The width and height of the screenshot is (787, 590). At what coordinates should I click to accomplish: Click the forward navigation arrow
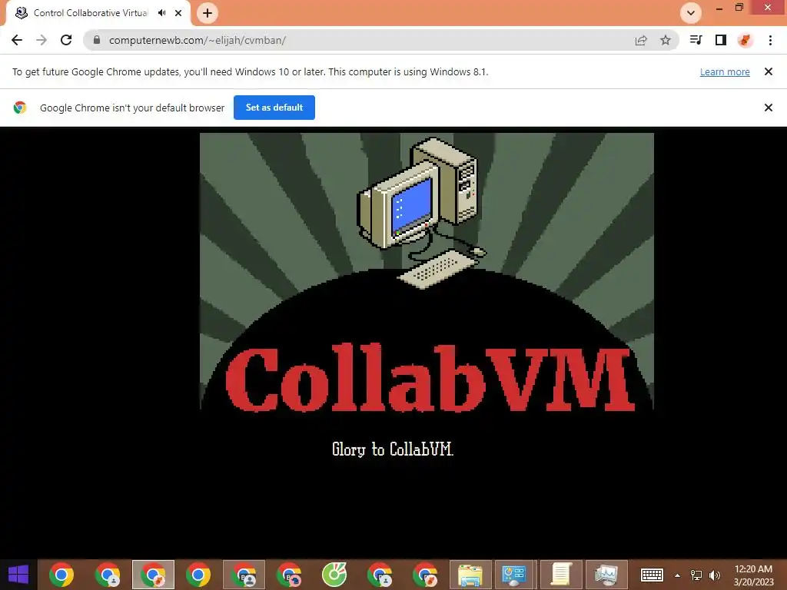pyautogui.click(x=42, y=40)
